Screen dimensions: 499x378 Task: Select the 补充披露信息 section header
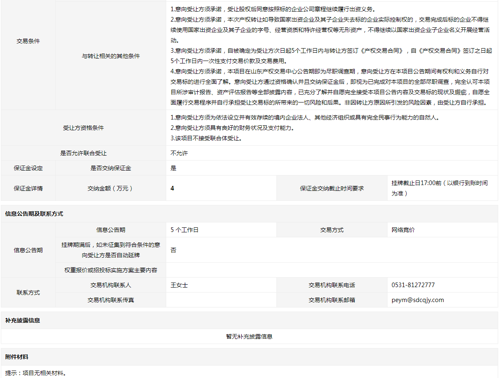(23, 320)
